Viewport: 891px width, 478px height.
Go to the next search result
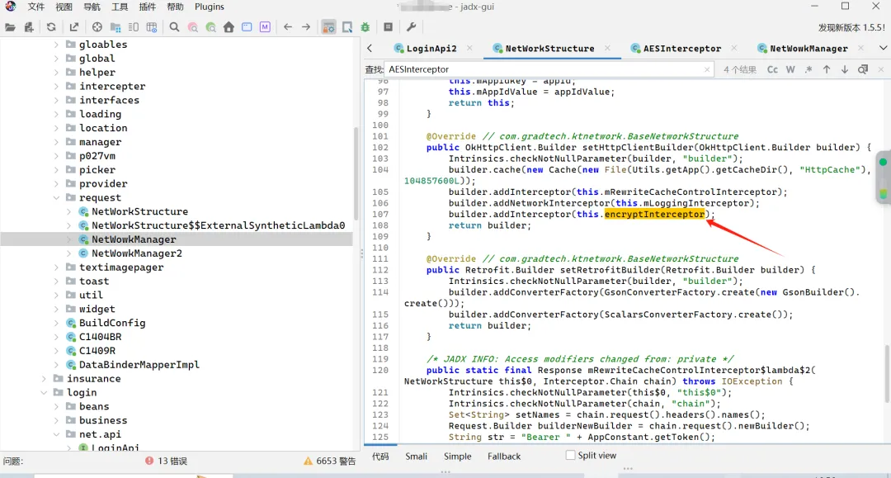click(x=845, y=69)
